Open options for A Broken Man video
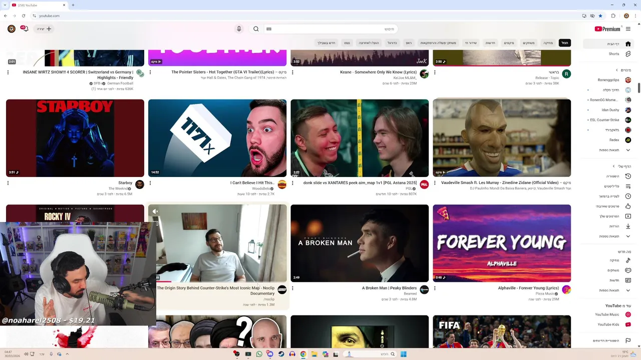Viewport: 641px width, 360px height. click(x=292, y=288)
